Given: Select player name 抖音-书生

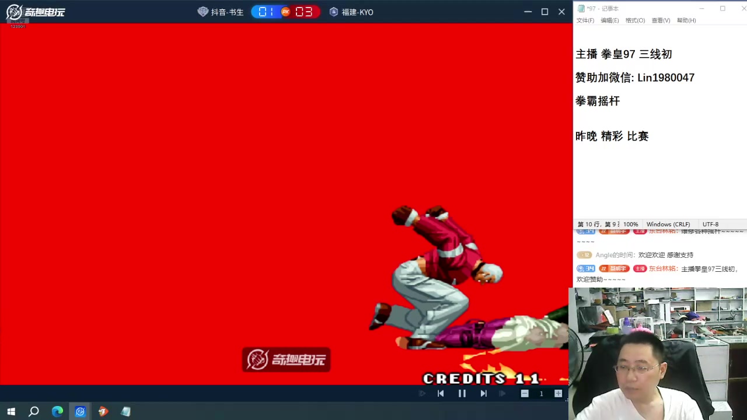Looking at the screenshot, I should pyautogui.click(x=227, y=12).
